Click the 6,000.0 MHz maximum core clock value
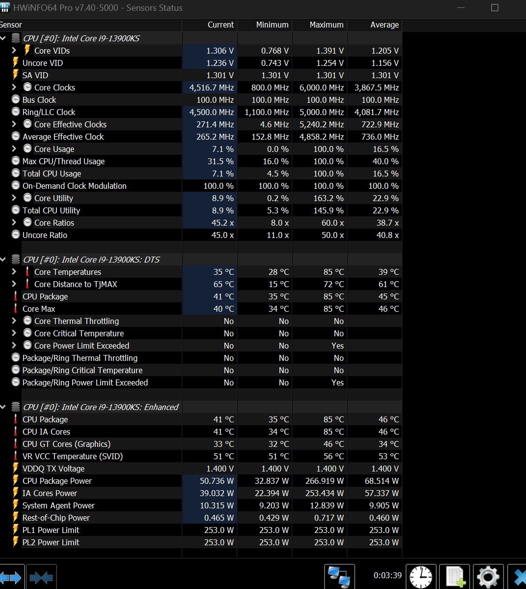The width and height of the screenshot is (526, 589). click(322, 88)
